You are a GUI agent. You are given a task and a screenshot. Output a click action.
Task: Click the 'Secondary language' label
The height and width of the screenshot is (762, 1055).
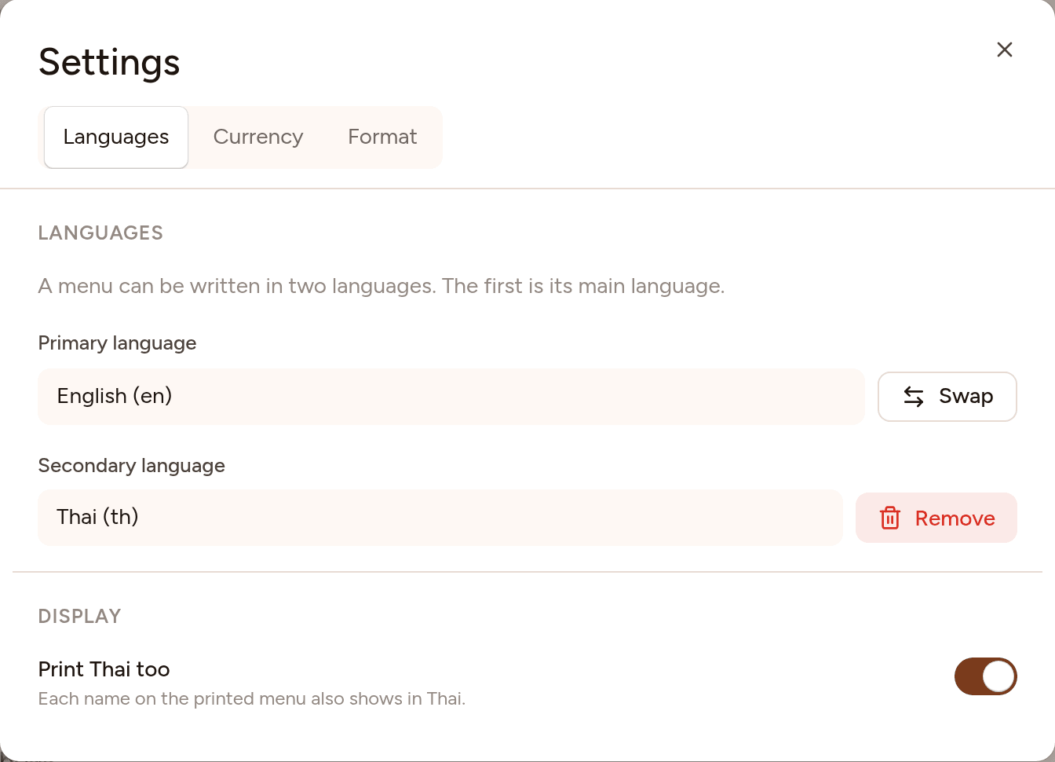pos(131,466)
